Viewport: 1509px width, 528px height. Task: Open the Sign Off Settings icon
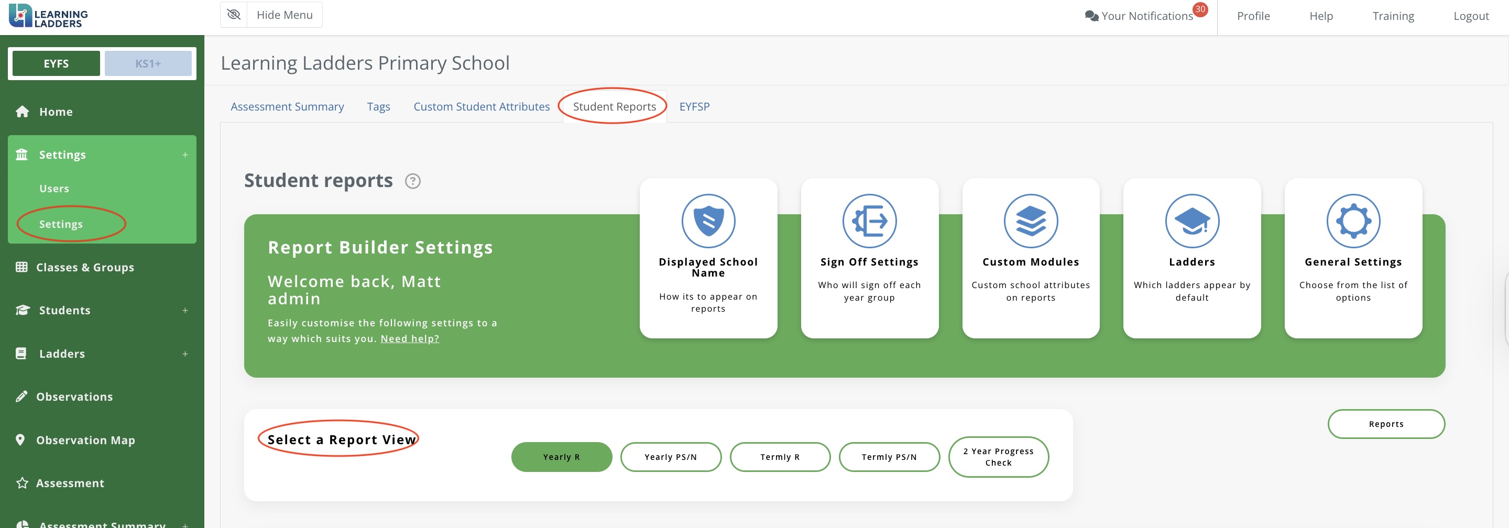[x=869, y=221]
